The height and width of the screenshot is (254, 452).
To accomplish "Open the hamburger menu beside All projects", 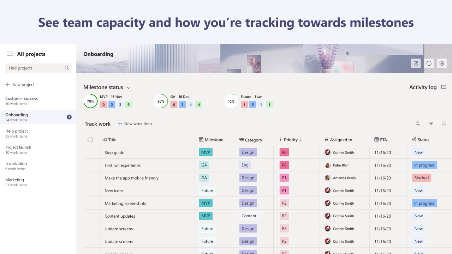I will (x=10, y=54).
